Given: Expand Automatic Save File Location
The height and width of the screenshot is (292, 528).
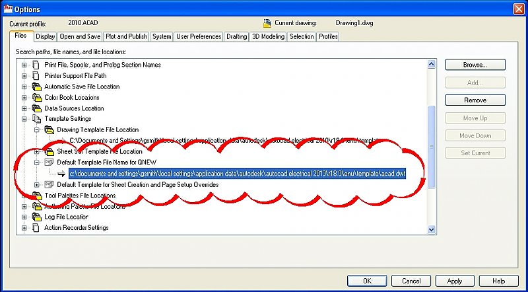Looking at the screenshot, I should [24, 87].
